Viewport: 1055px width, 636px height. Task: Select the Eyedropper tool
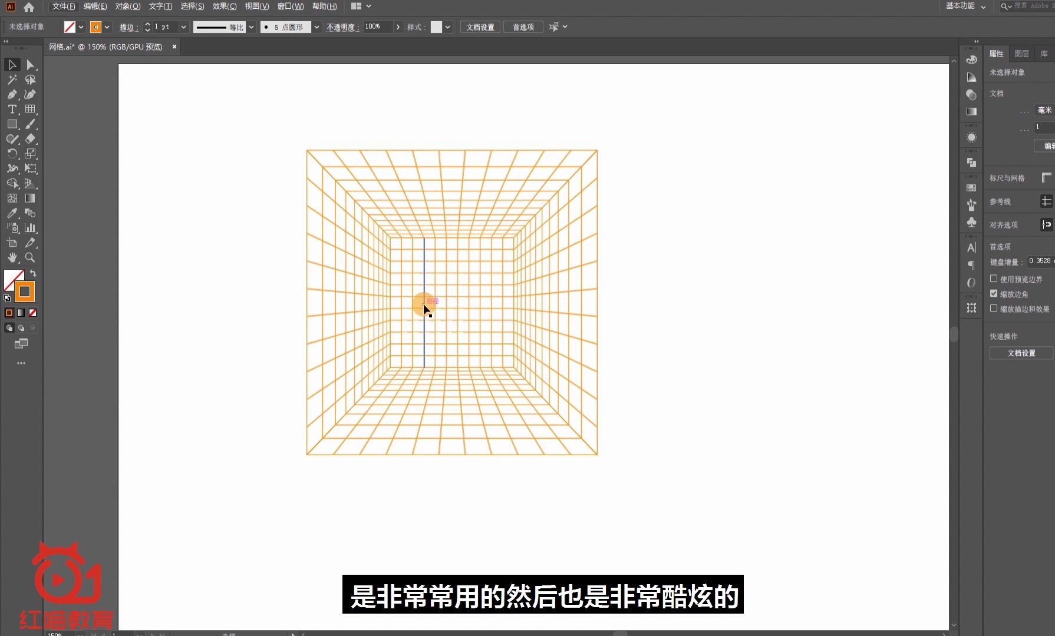12,213
